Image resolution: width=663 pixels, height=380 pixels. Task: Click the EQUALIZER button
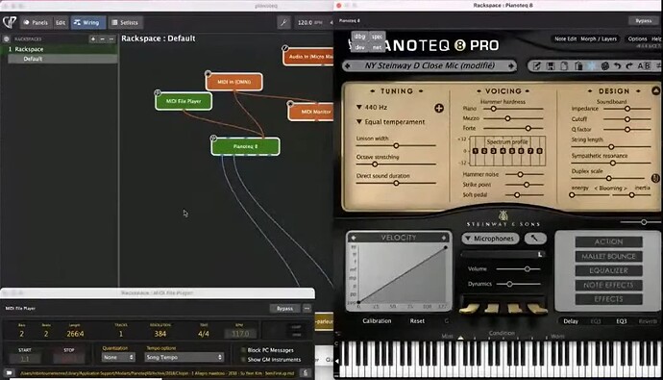point(608,270)
